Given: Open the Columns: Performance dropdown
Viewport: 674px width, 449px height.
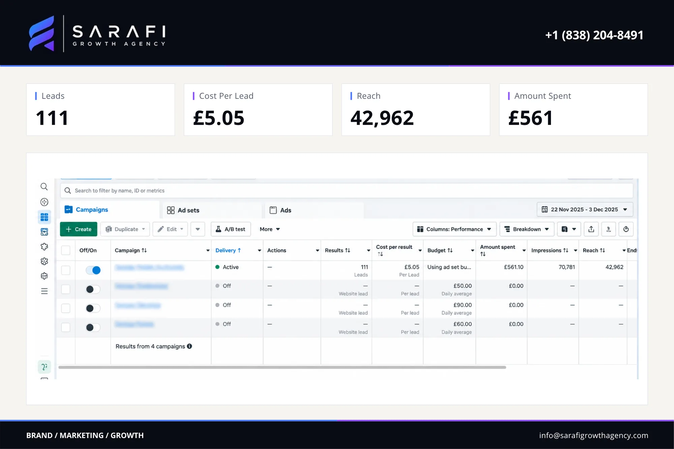Looking at the screenshot, I should pyautogui.click(x=454, y=229).
